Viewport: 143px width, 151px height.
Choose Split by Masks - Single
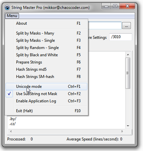pyautogui.click(x=47, y=40)
